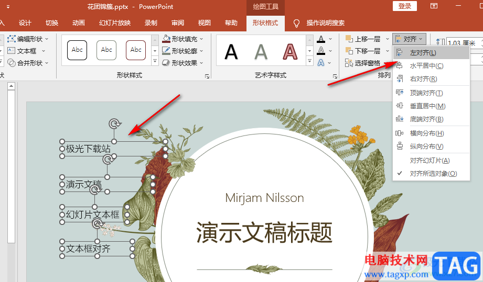Expand Merge Shapes (合并形状) dropdown arrow
The width and height of the screenshot is (483, 282).
pyautogui.click(x=47, y=63)
